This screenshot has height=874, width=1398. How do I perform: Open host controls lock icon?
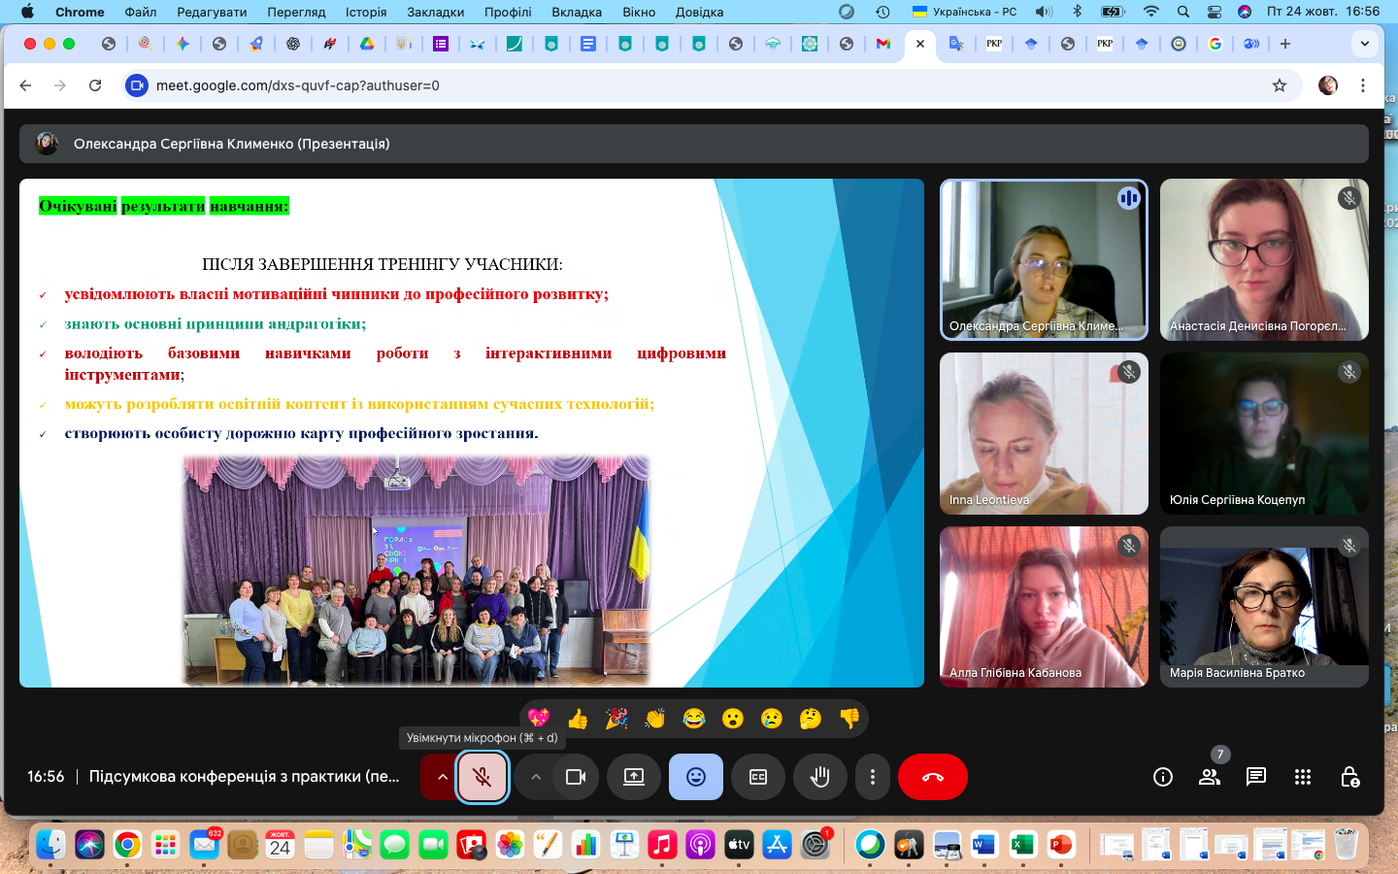click(x=1349, y=777)
